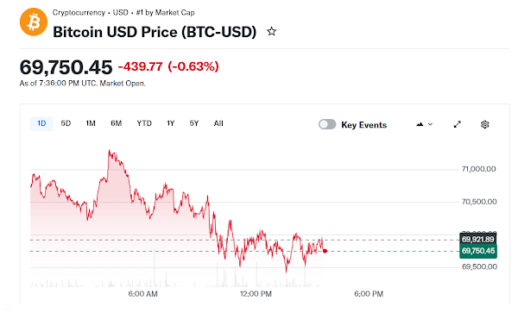Click the dark 69,921.89 previous close label
This screenshot has width=518, height=313.
[477, 239]
